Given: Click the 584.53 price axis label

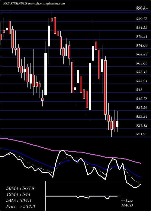Looking at the screenshot, I should coord(141,28).
